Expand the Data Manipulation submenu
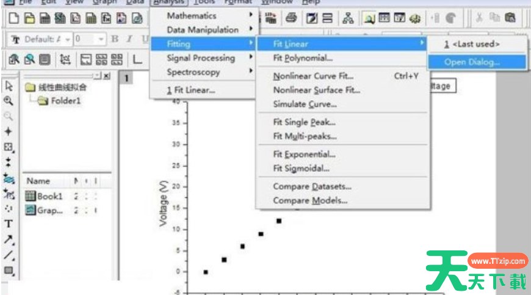The width and height of the screenshot is (531, 295). coord(204,30)
